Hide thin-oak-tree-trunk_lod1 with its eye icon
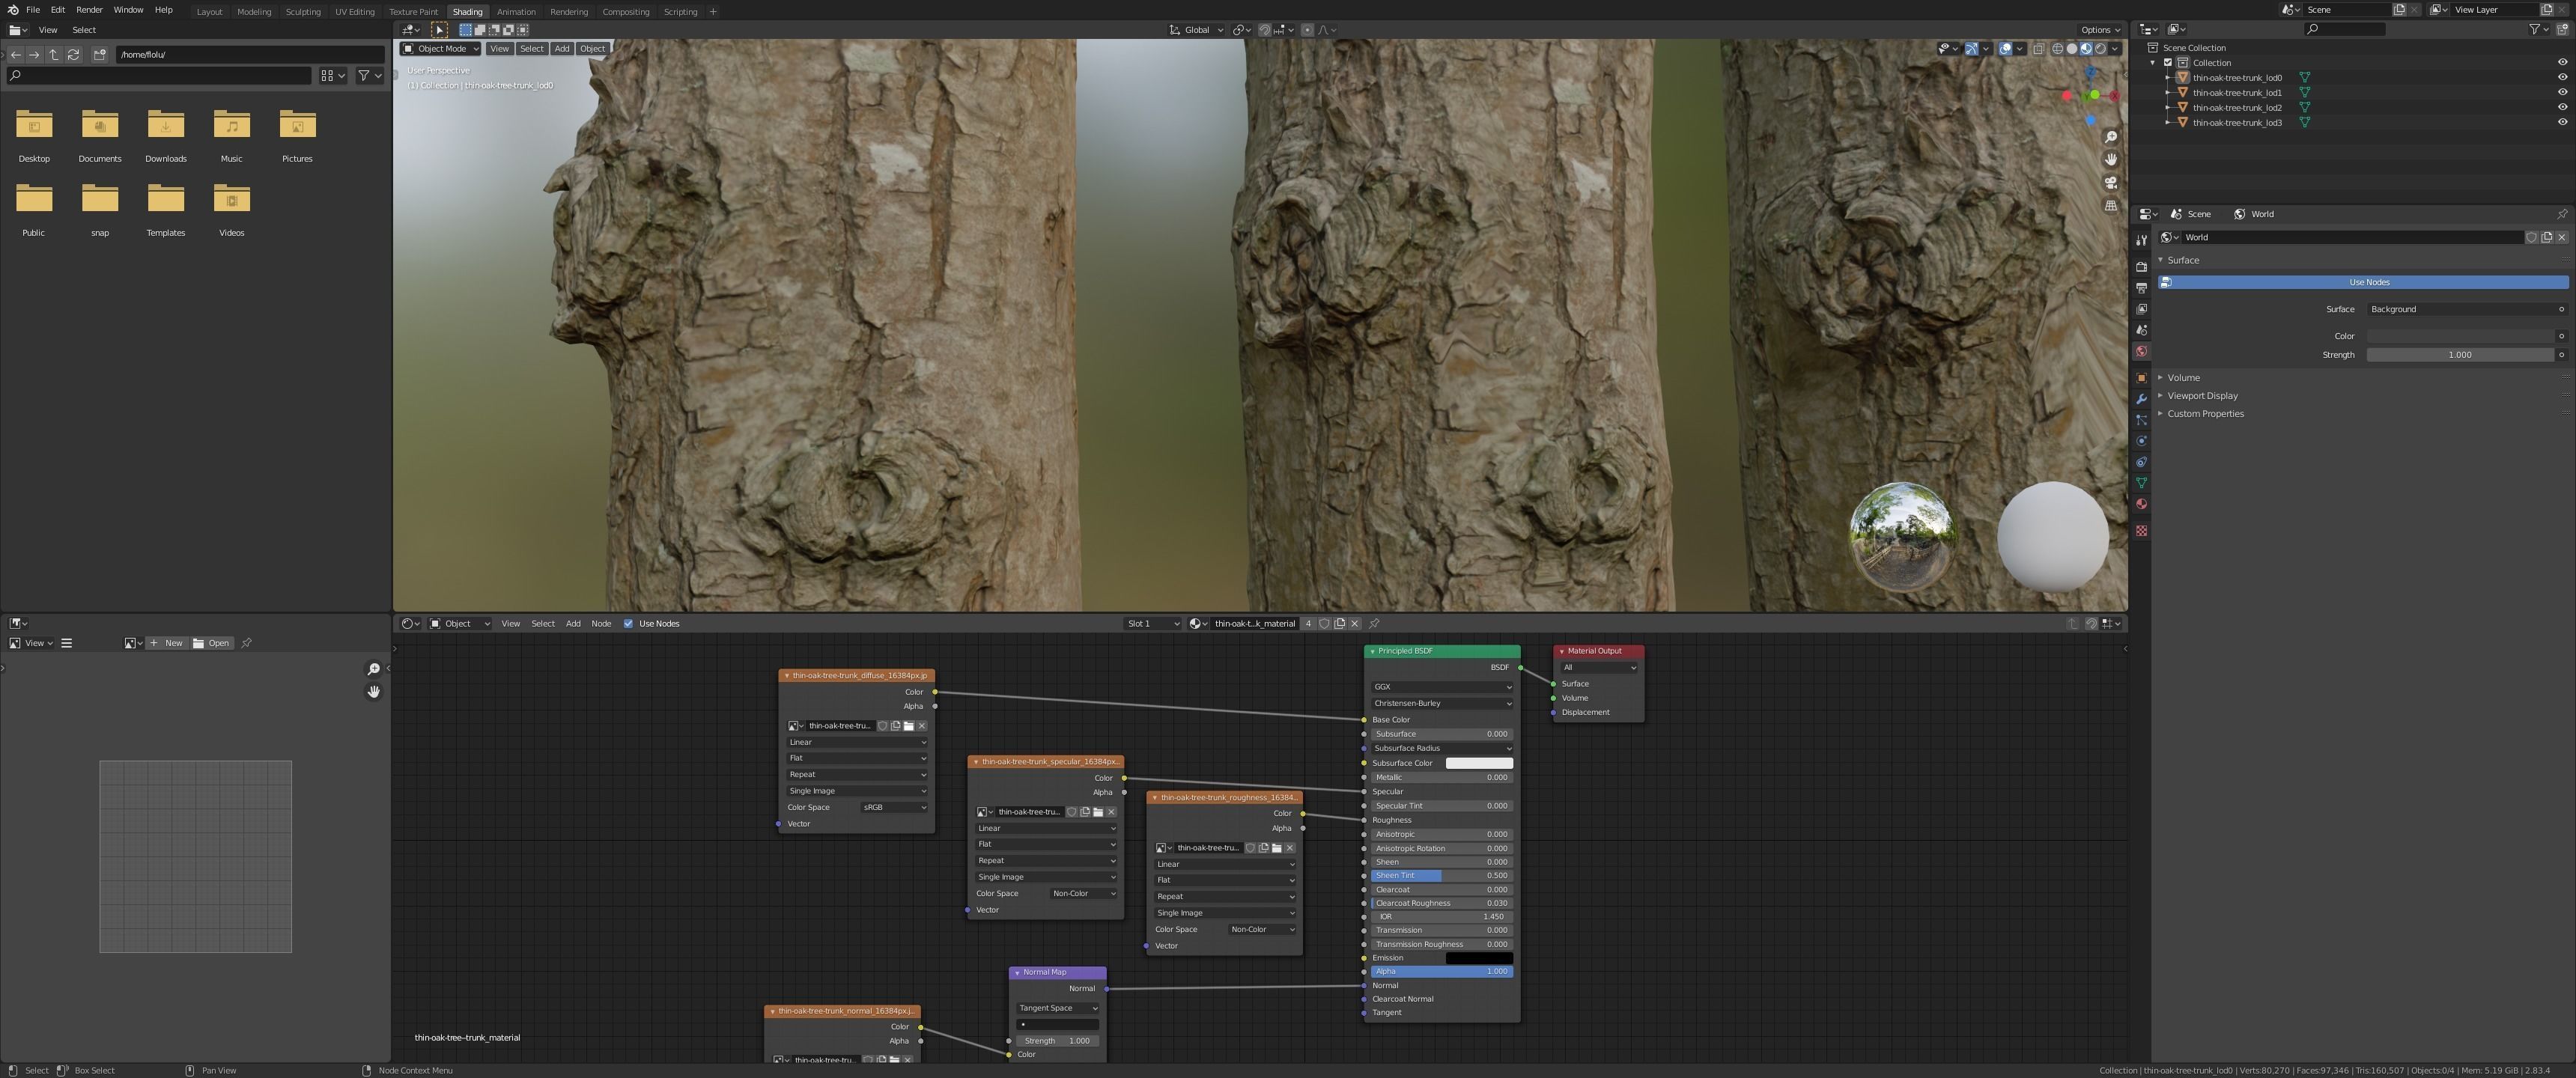Viewport: 2576px width, 1078px height. pyautogui.click(x=2562, y=93)
